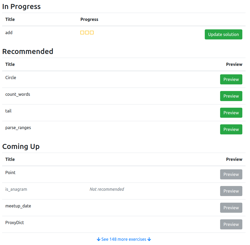Open the ProxyDict exercise page
This screenshot has height=245, width=250.
pos(15,223)
